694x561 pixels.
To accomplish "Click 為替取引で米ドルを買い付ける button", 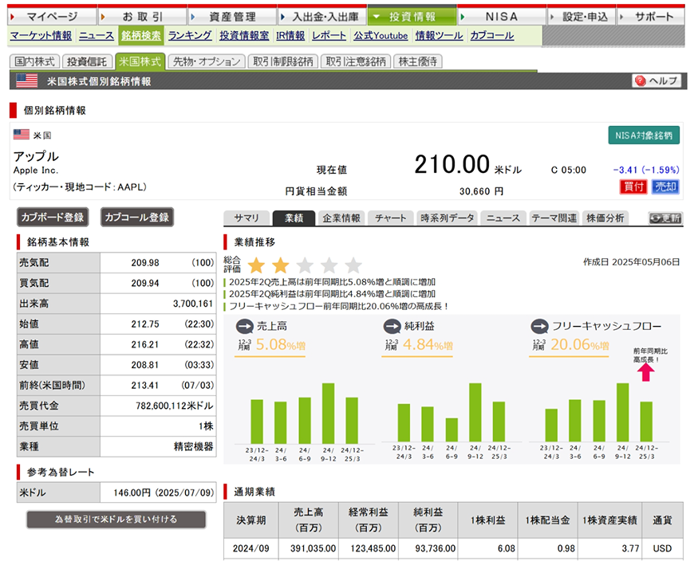I will point(116,519).
